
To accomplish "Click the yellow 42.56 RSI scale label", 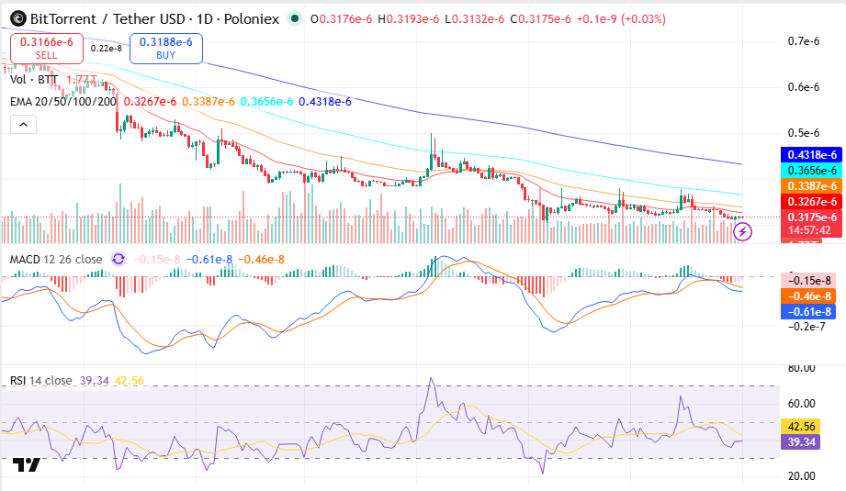I will pyautogui.click(x=801, y=427).
